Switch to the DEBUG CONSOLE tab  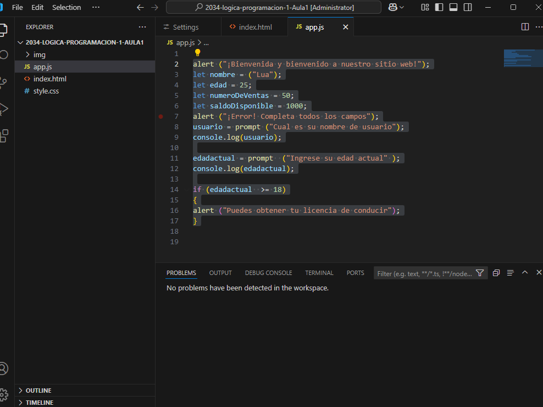pos(268,273)
